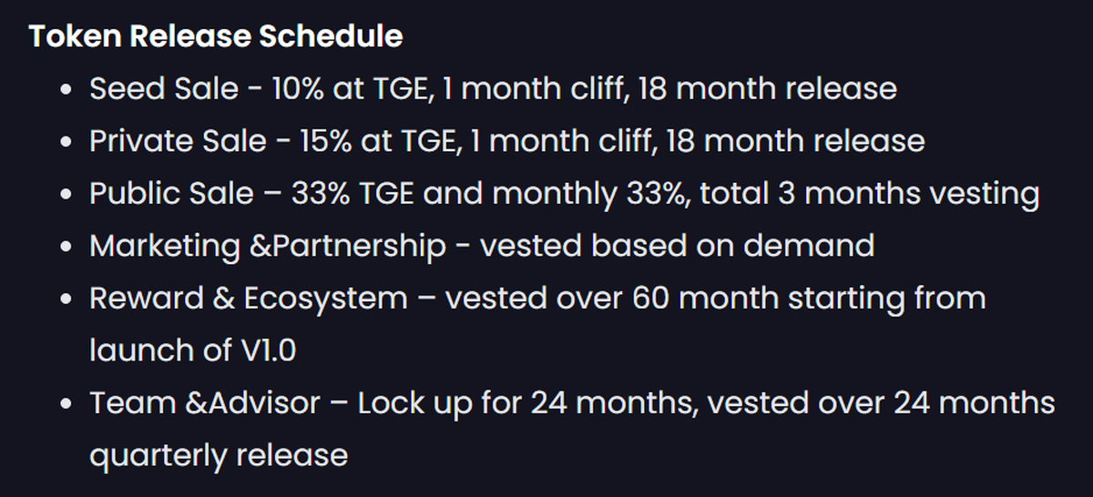Click the "Team &Advisor" text
This screenshot has width=1093, height=497.
tap(205, 402)
